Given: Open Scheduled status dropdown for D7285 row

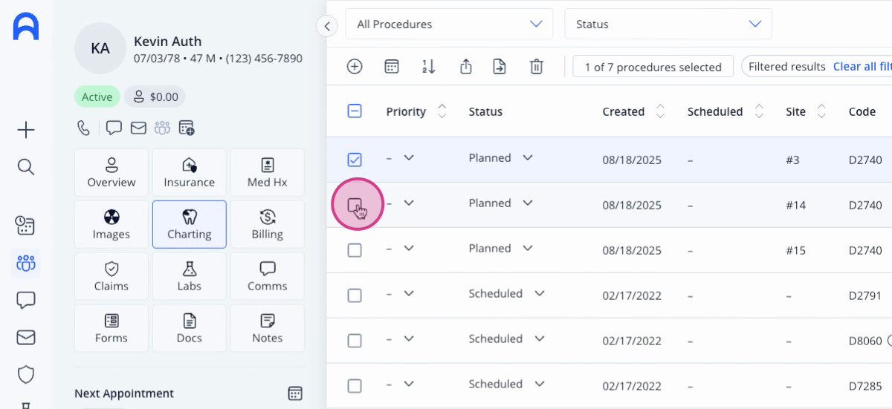Looking at the screenshot, I should 540,384.
